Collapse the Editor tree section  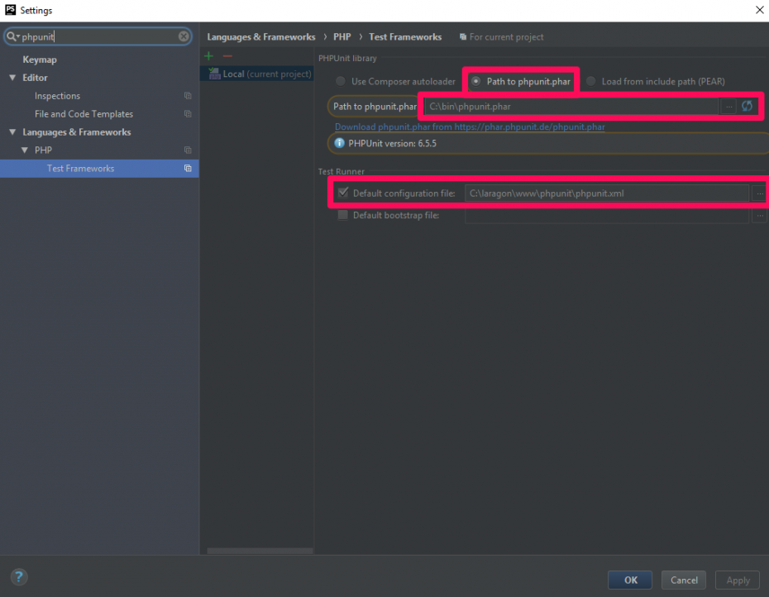point(12,78)
